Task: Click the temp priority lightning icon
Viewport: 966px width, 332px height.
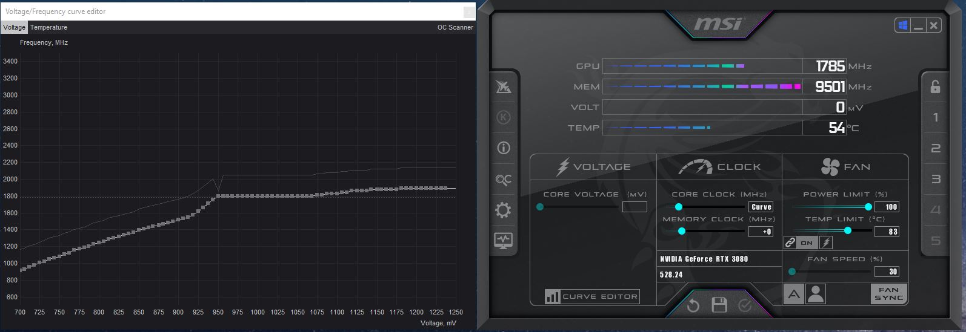Action: 826,242
